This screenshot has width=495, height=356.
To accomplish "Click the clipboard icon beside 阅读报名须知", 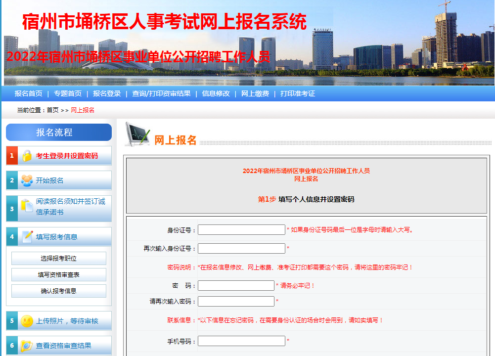I will tap(27, 206).
